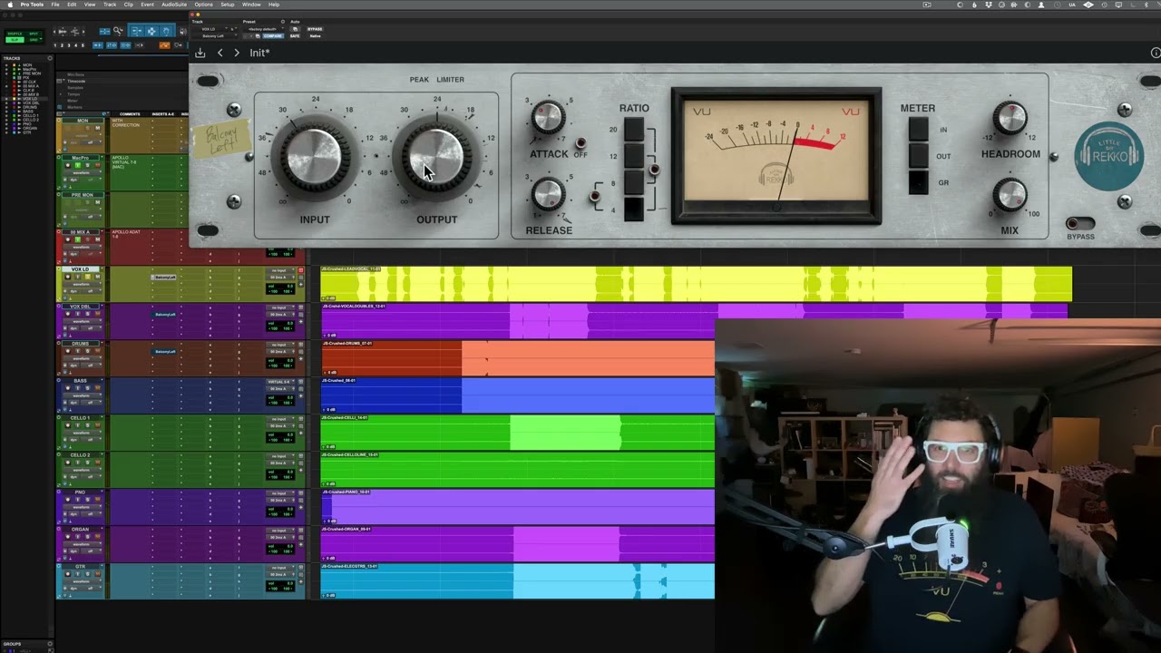Open the File menu
This screenshot has height=653, width=1161.
(x=55, y=5)
